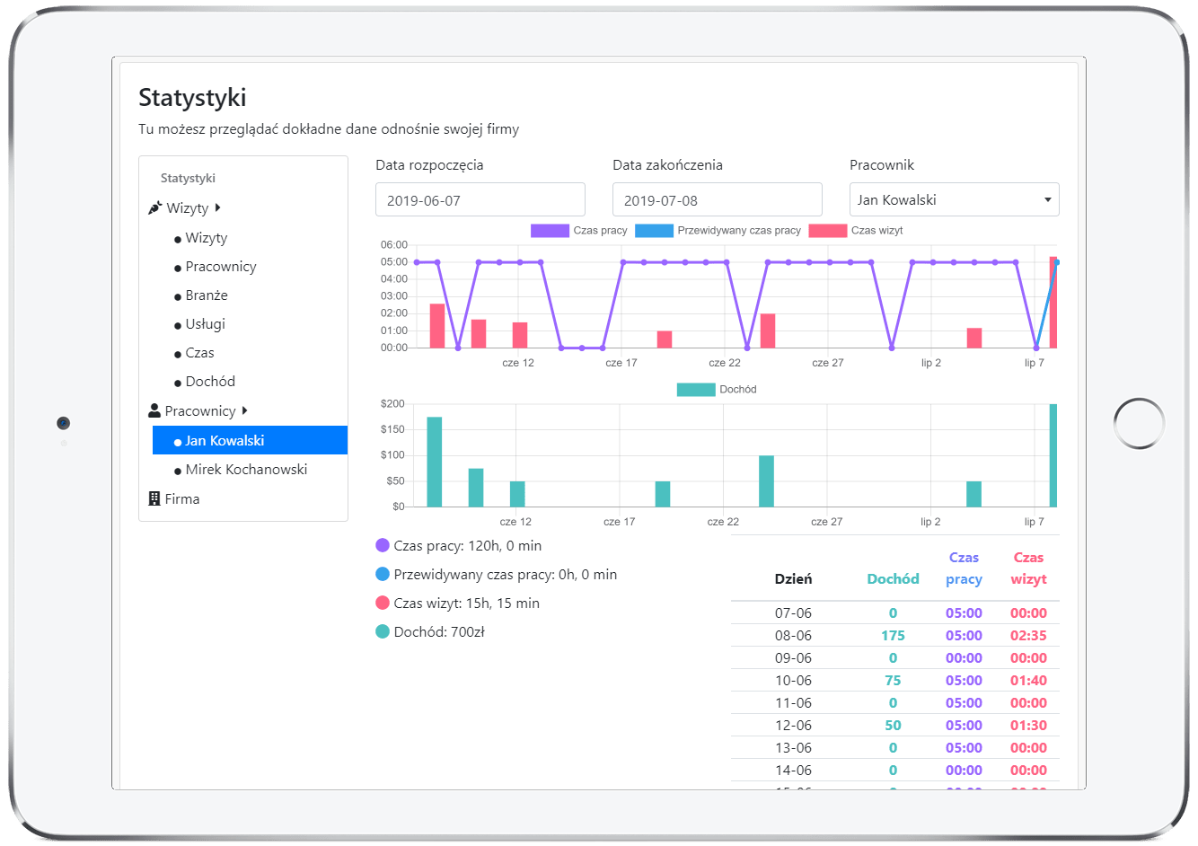Open the Branże statistics link
This screenshot has width=1198, height=846.
click(x=207, y=295)
